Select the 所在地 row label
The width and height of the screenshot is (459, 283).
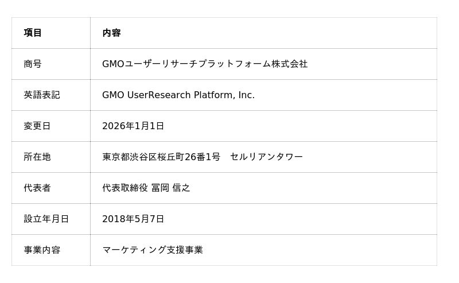click(37, 157)
